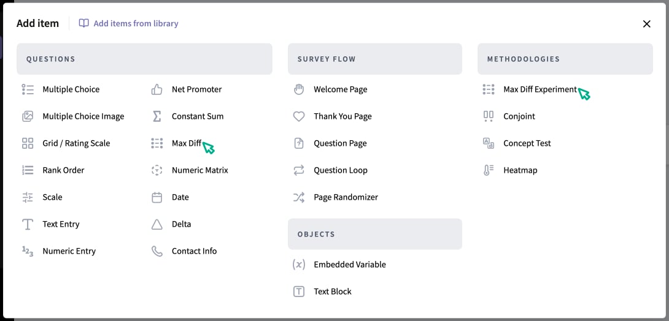
Task: Pick the Thank You Page heart icon
Action: point(299,116)
